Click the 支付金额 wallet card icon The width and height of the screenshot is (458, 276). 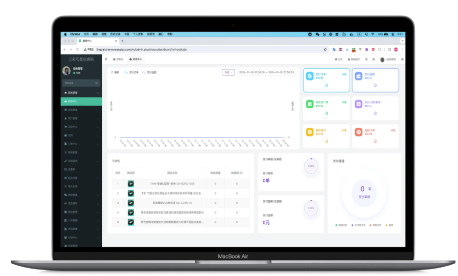359,76
